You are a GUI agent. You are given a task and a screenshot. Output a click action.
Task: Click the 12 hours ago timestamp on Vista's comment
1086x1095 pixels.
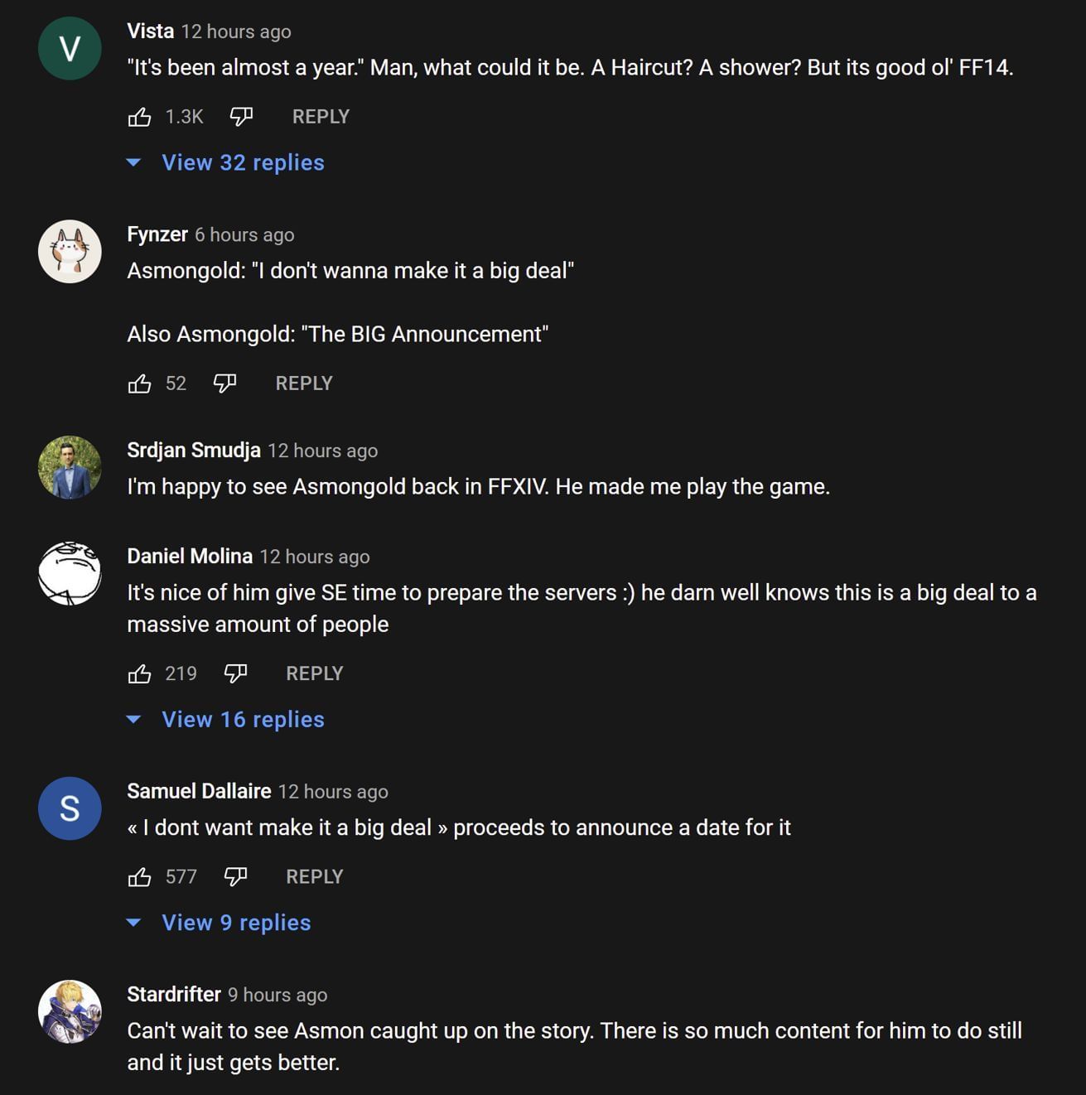pos(234,31)
